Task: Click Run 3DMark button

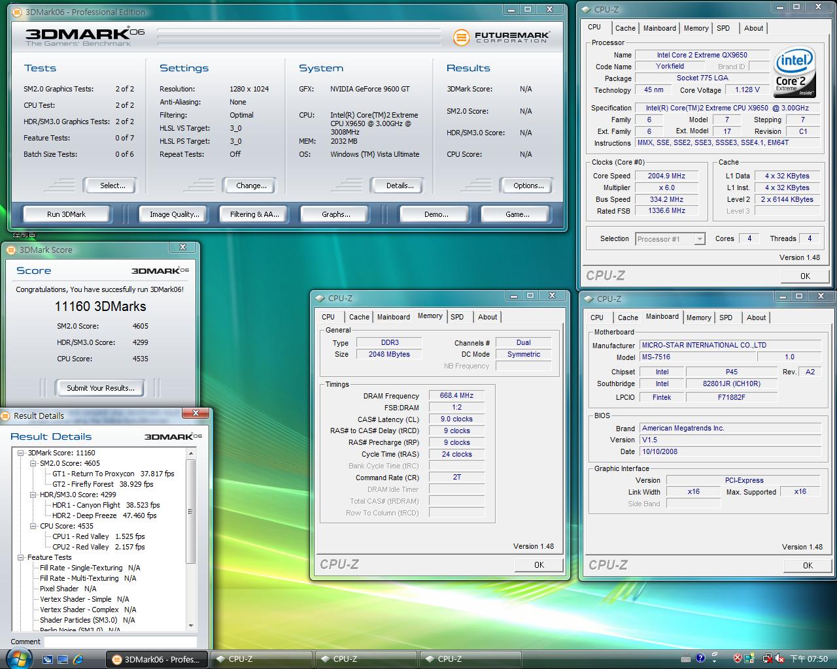Action: tap(67, 214)
